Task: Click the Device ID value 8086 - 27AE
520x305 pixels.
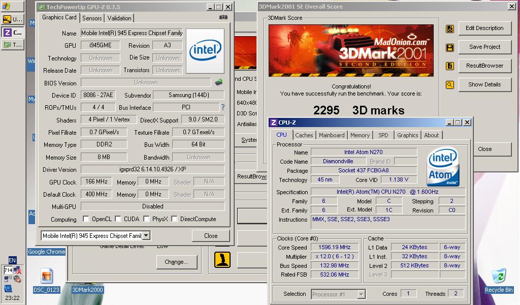Action: [x=98, y=95]
